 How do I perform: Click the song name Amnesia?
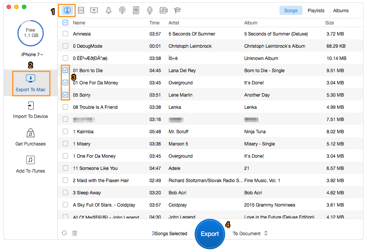tap(82, 34)
